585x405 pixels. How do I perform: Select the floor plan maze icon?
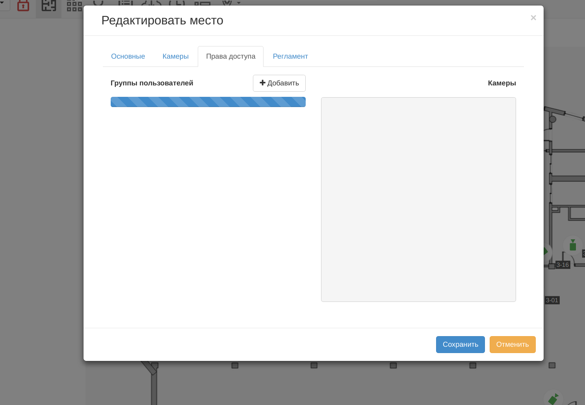click(x=49, y=5)
